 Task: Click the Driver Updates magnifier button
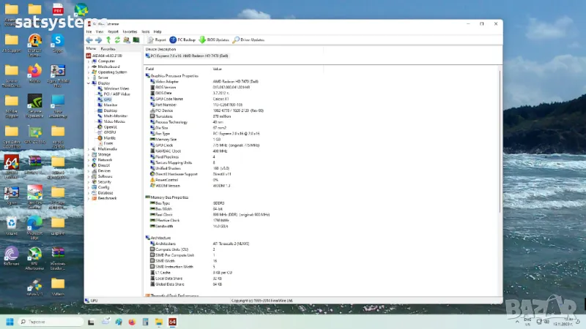pos(236,39)
